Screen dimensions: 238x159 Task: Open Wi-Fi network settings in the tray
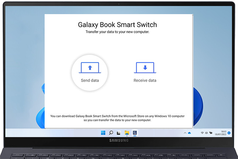[x=202, y=133]
